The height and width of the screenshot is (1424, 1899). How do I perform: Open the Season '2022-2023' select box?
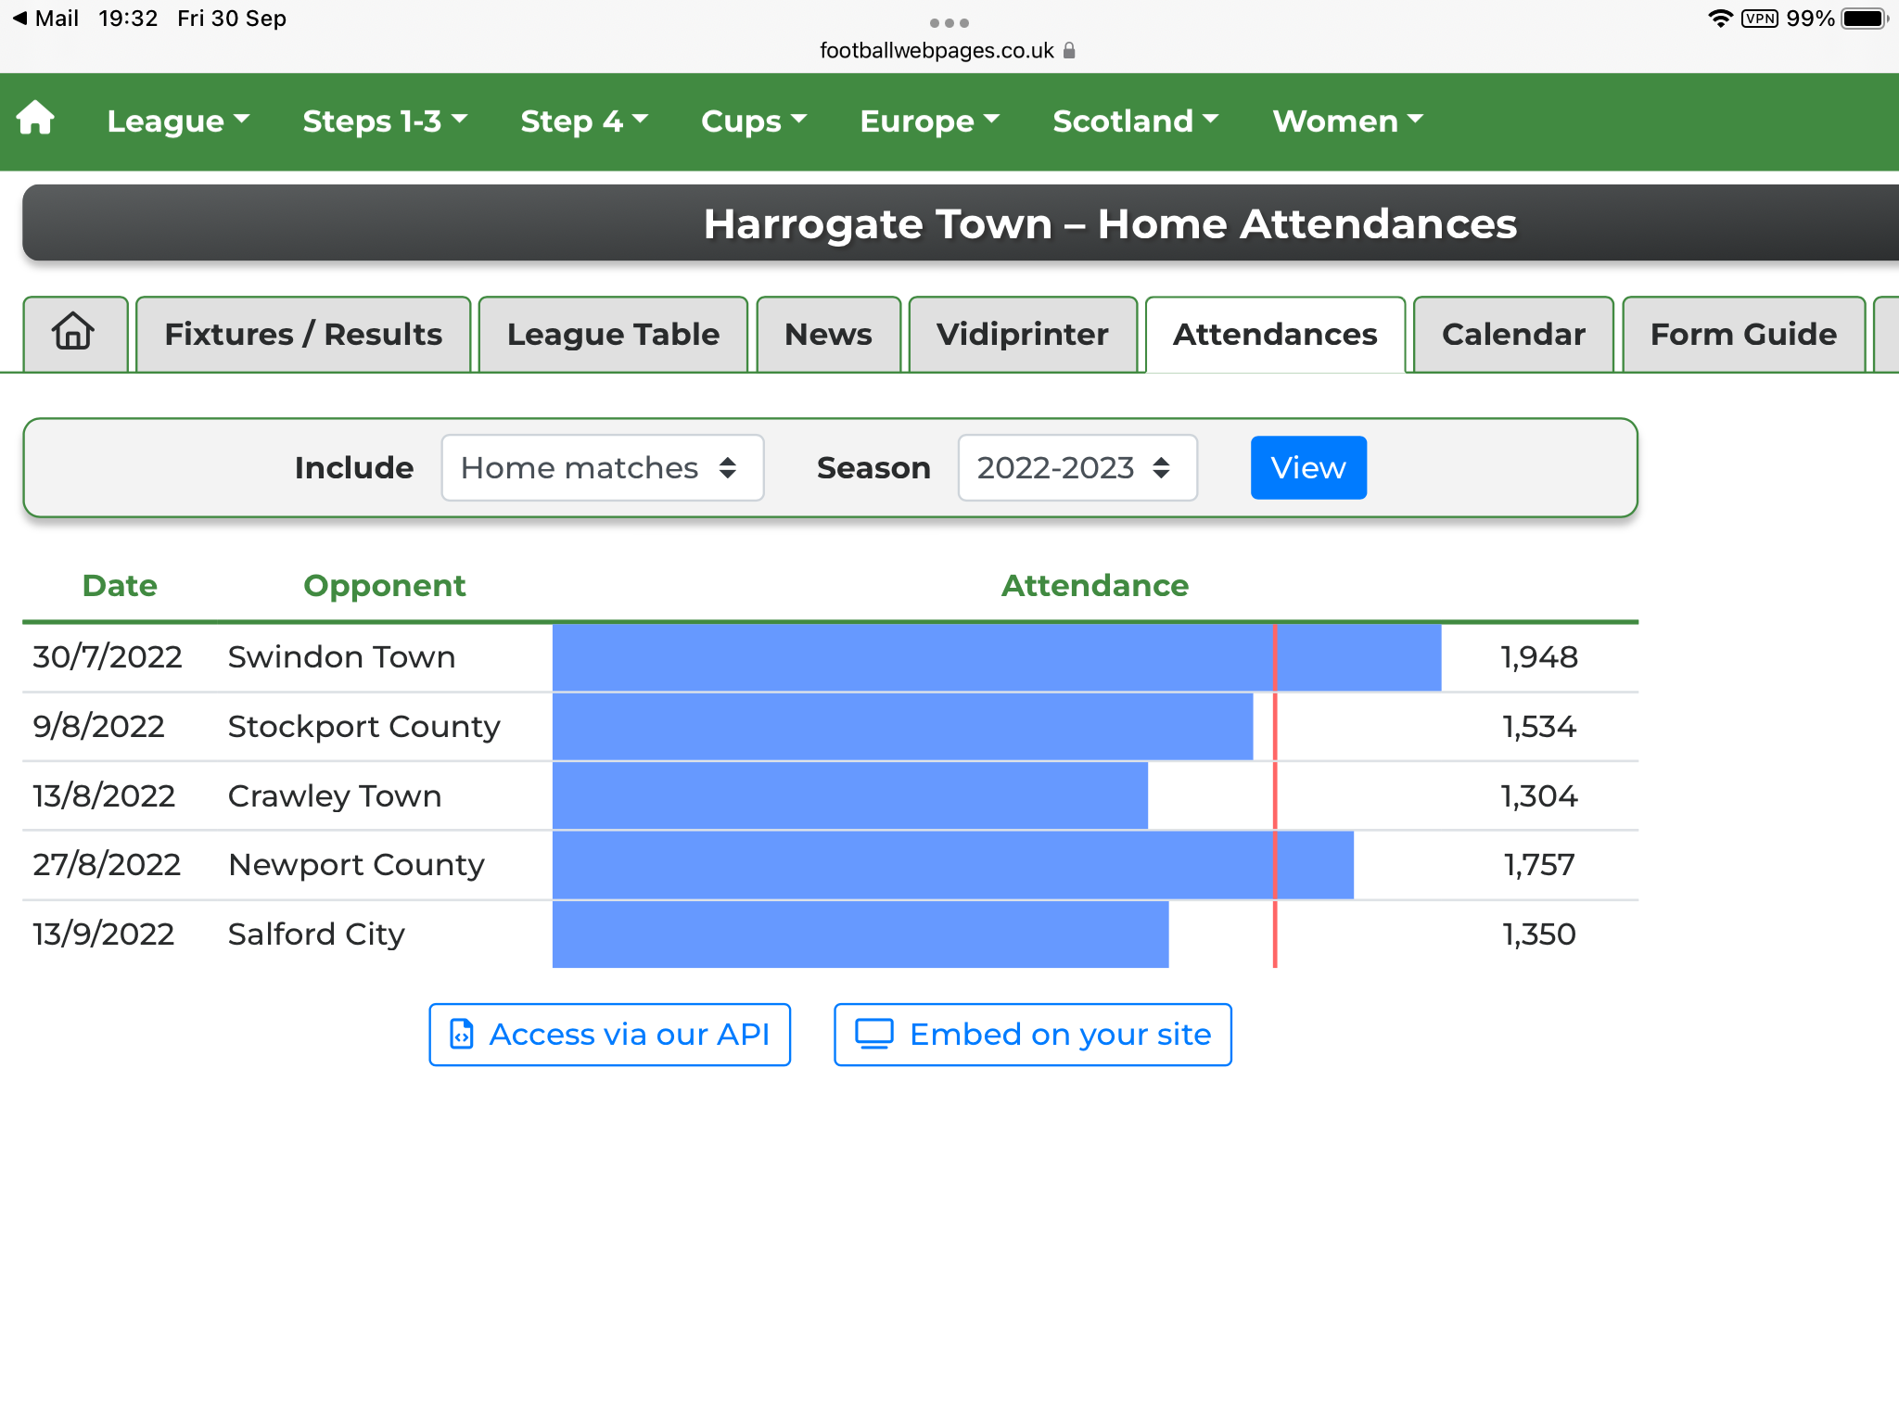tap(1077, 467)
